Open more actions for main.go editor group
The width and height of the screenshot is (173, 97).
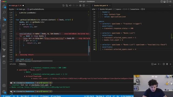point(87,5)
